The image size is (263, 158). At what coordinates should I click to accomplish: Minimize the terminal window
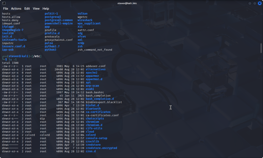pyautogui.click(x=250, y=3)
